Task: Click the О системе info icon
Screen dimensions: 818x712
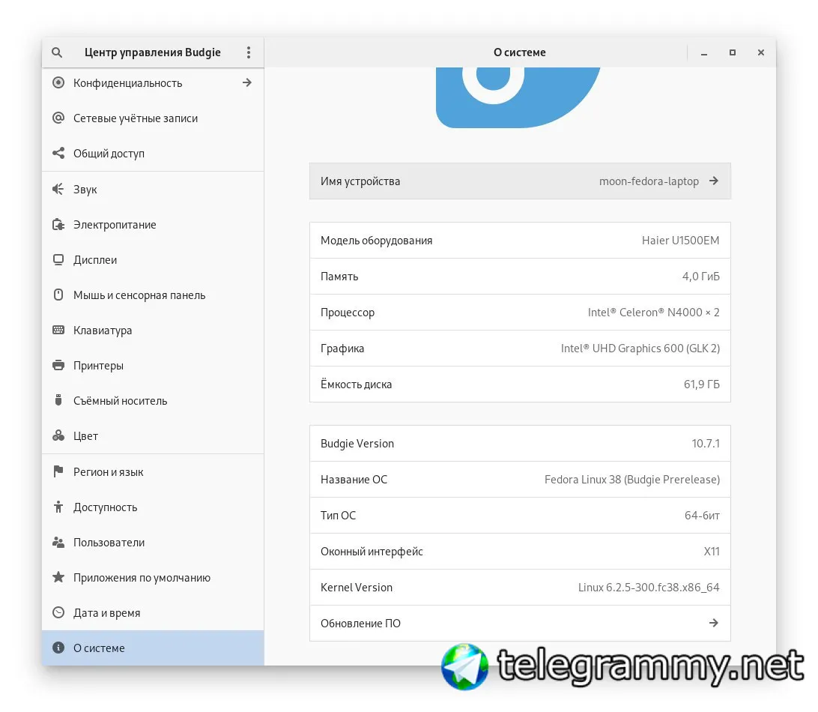Action: pos(58,648)
